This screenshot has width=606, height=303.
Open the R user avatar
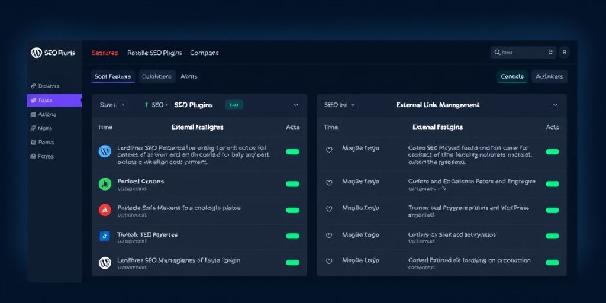564,53
